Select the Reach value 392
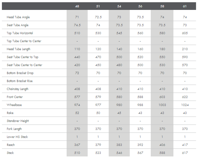 (x=140, y=145)
